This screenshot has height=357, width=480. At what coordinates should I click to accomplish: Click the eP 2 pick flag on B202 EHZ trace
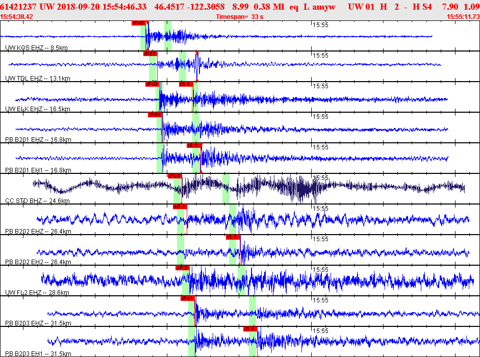[x=180, y=207]
